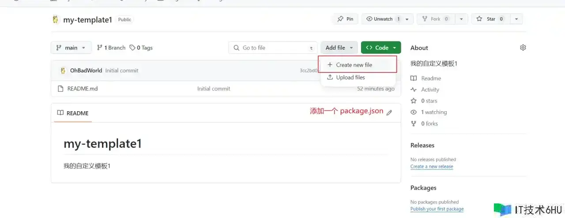Click the repository owner avatar beside my-template1
Screen dimensions: 565x218
point(55,19)
